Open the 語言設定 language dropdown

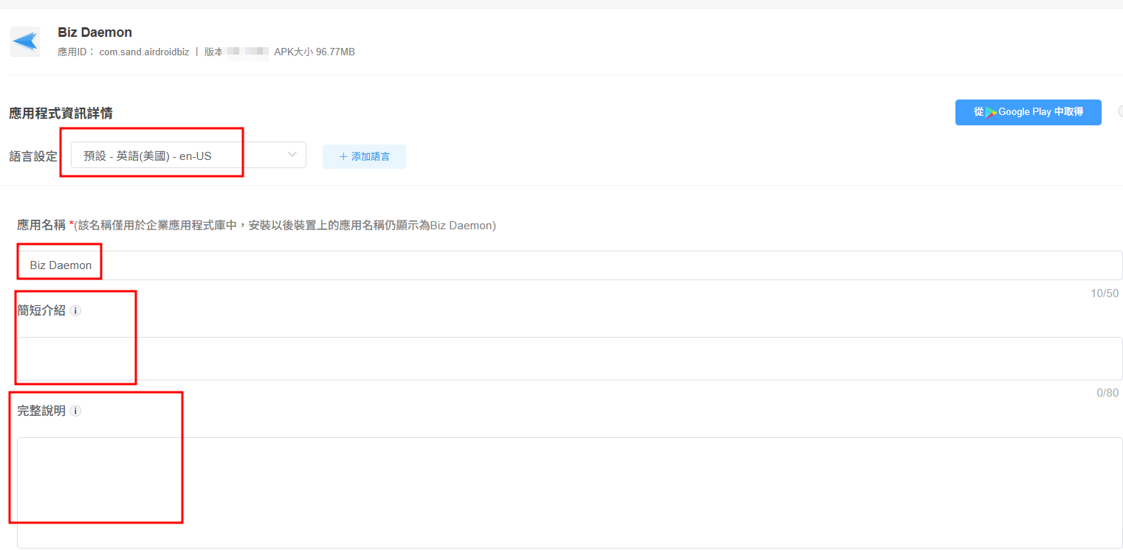(x=188, y=156)
